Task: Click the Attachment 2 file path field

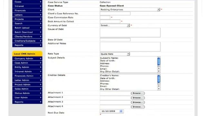Action: 115,98
